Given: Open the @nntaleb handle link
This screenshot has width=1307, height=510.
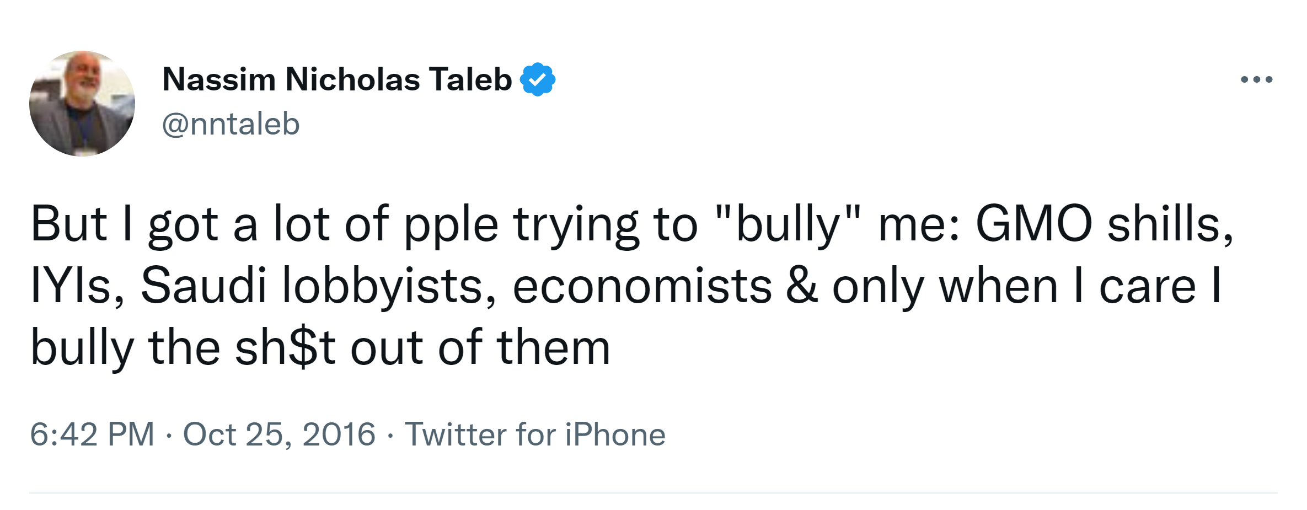Looking at the screenshot, I should (x=231, y=124).
